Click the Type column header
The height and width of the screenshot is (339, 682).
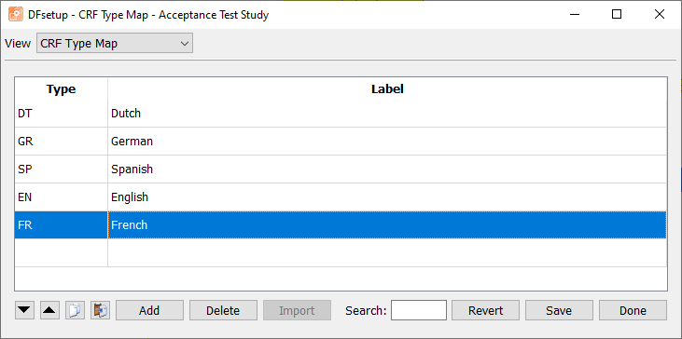61,89
